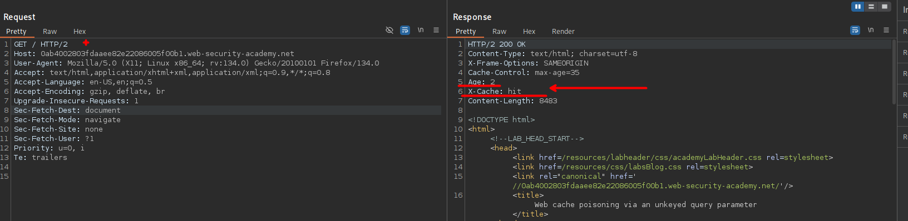Click the Priority: u=0, i line

(50, 148)
